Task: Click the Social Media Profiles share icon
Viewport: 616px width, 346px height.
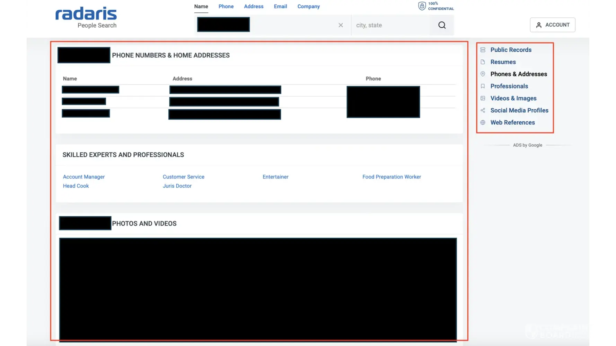Action: [483, 110]
